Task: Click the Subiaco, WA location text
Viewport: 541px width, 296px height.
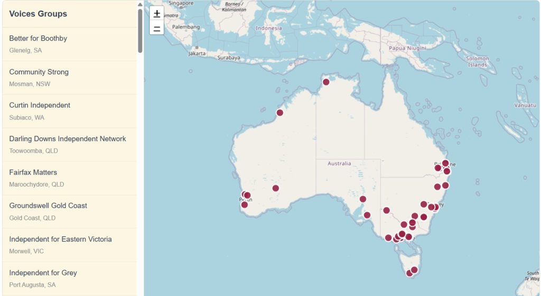Action: (x=26, y=118)
